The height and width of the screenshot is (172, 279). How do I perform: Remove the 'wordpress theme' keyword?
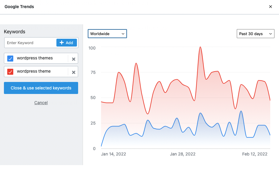pyautogui.click(x=73, y=72)
